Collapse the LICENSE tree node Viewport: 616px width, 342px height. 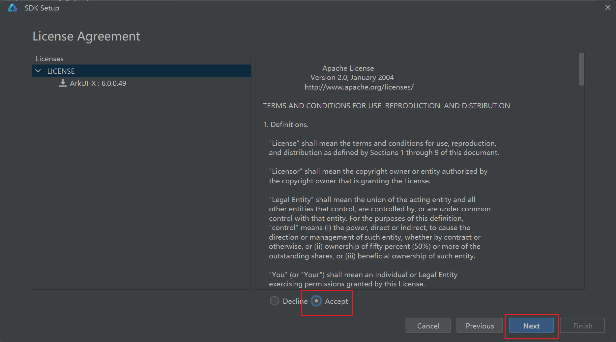pyautogui.click(x=38, y=71)
